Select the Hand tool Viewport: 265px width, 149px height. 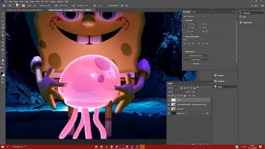click(x=3, y=60)
